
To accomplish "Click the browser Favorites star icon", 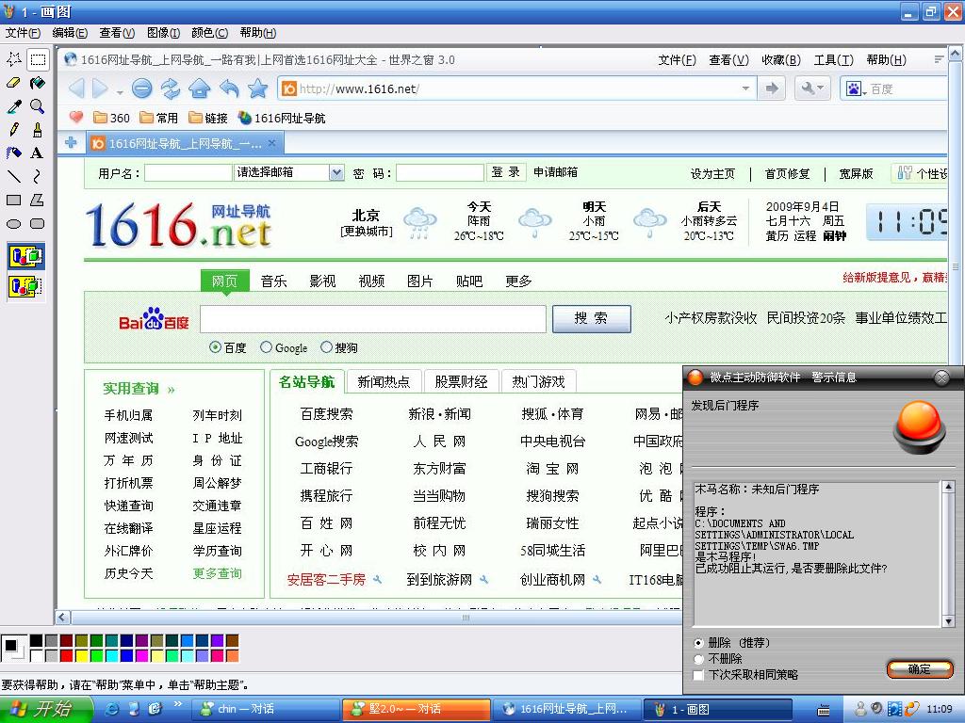I will (x=258, y=89).
